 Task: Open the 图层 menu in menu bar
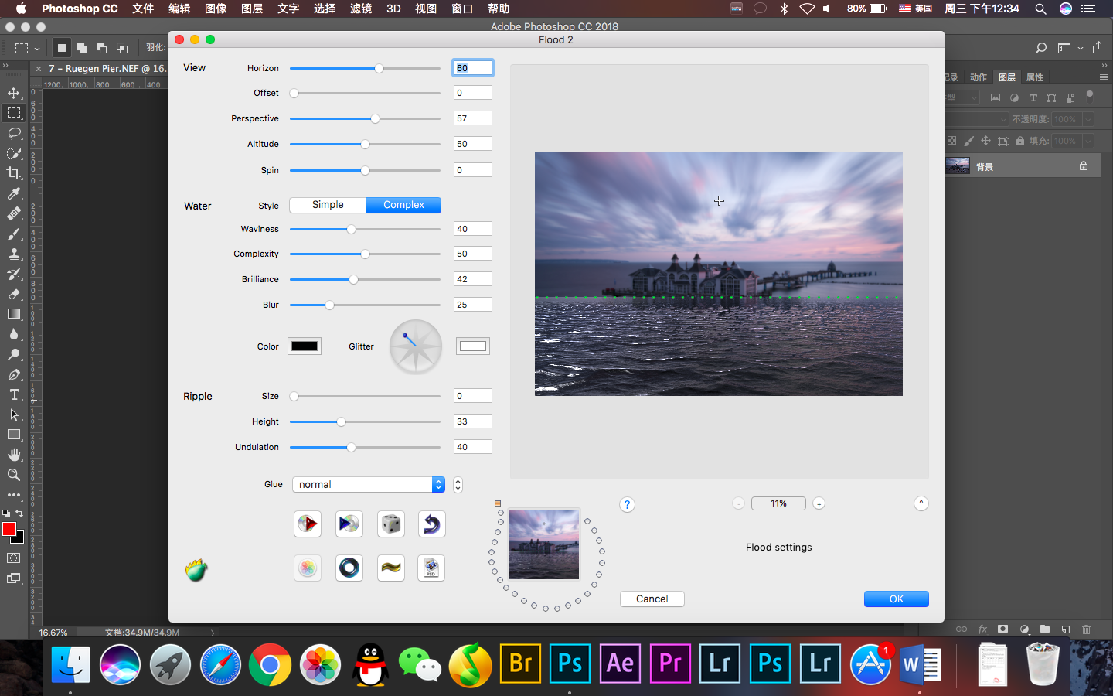click(252, 9)
